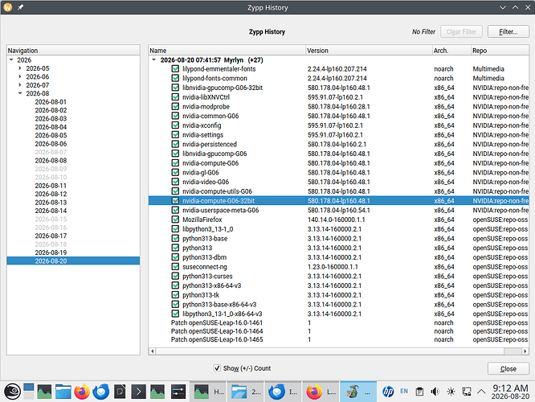
Task: Open HP tray icon
Action: [x=388, y=392]
